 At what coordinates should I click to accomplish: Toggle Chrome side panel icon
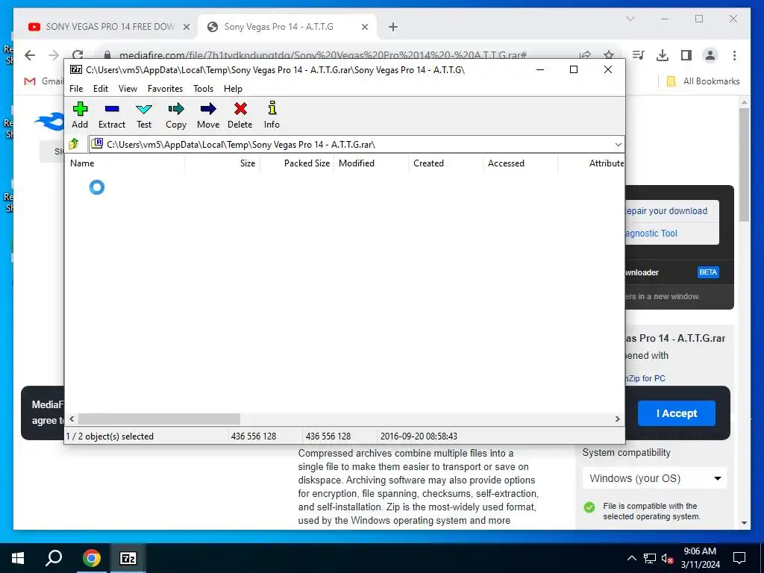[686, 55]
